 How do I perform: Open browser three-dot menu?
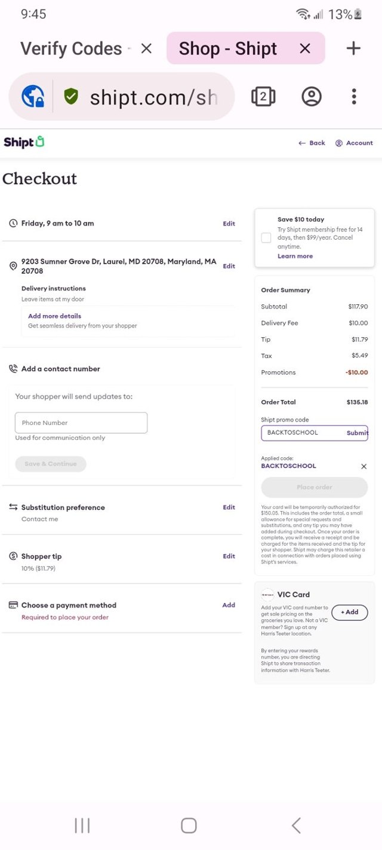pyautogui.click(x=354, y=96)
